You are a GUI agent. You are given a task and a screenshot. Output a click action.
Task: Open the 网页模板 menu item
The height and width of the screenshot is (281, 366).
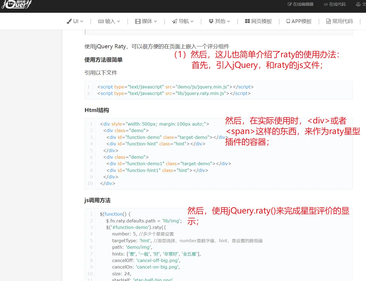(x=261, y=21)
